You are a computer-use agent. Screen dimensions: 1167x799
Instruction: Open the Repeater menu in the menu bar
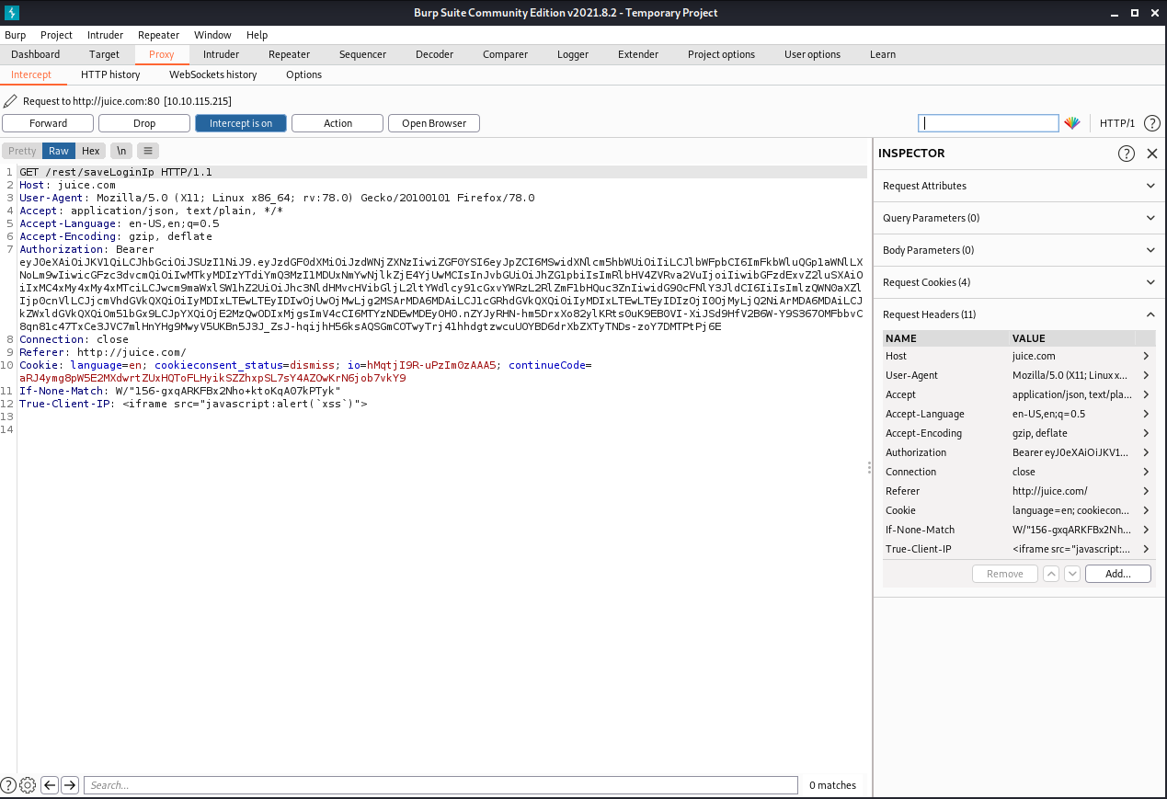[158, 35]
